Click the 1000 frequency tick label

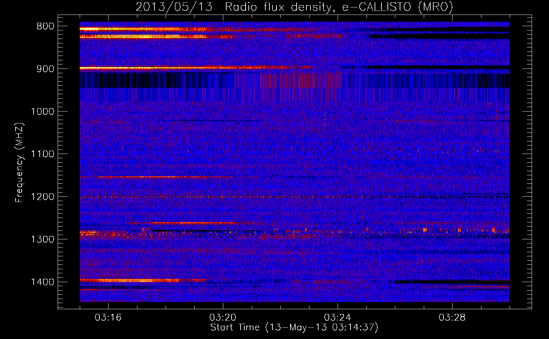click(x=42, y=112)
